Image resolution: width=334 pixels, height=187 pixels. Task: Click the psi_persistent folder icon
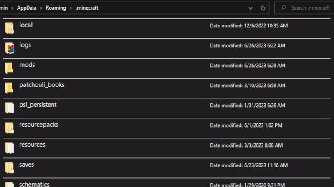click(x=9, y=108)
